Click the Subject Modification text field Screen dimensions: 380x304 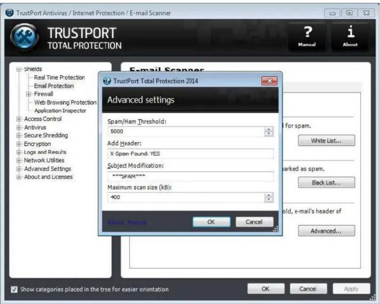(190, 176)
